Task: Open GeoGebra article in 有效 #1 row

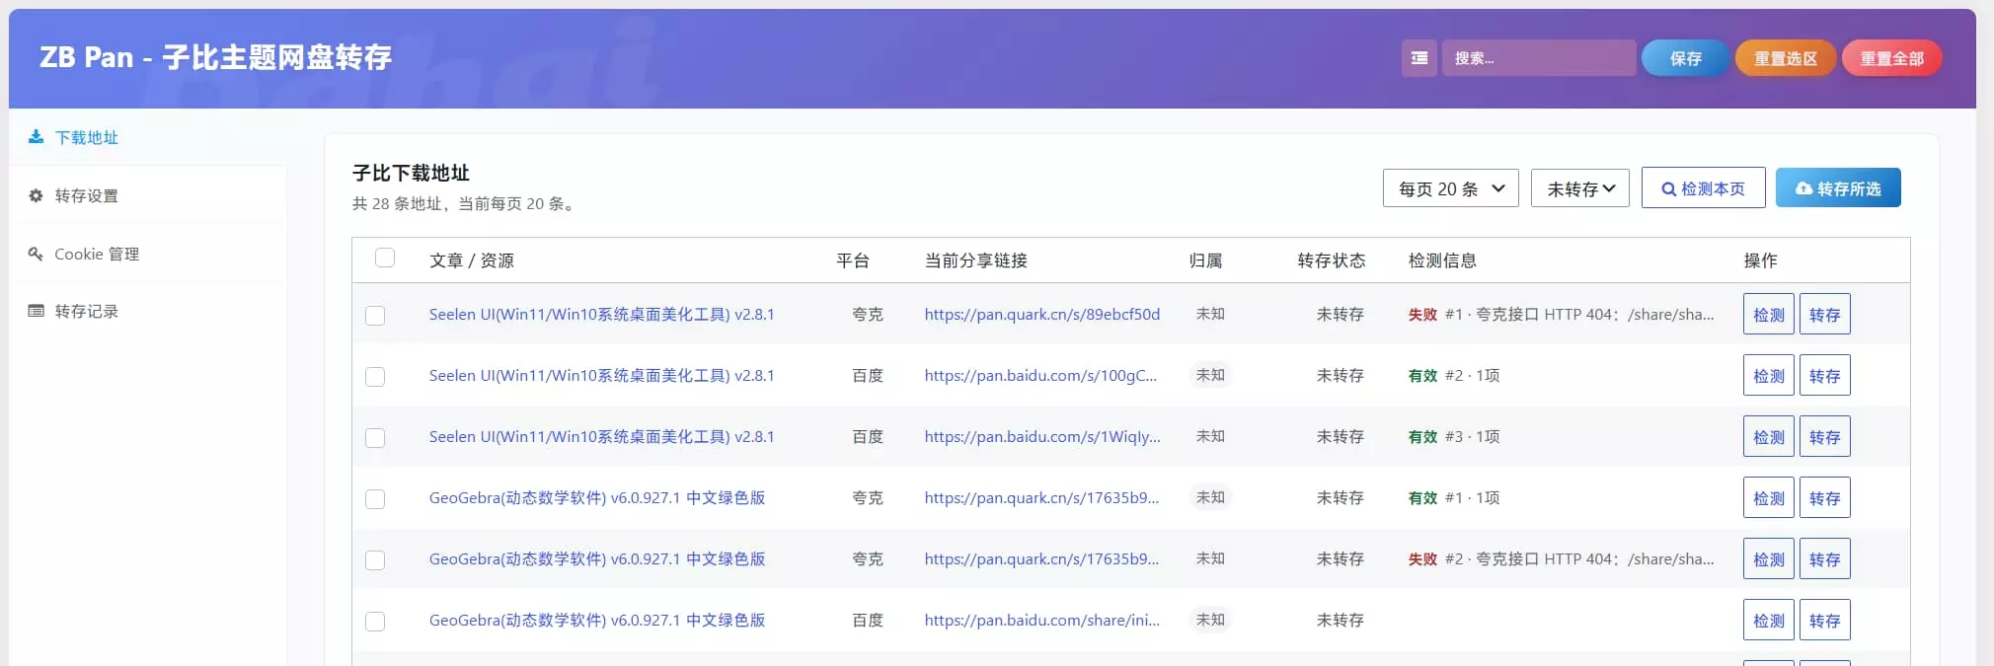Action: [597, 497]
